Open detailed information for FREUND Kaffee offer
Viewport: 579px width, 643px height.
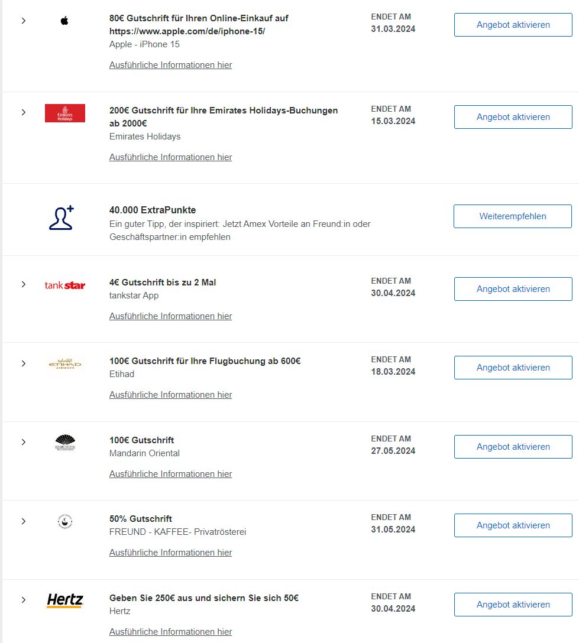[x=170, y=553]
